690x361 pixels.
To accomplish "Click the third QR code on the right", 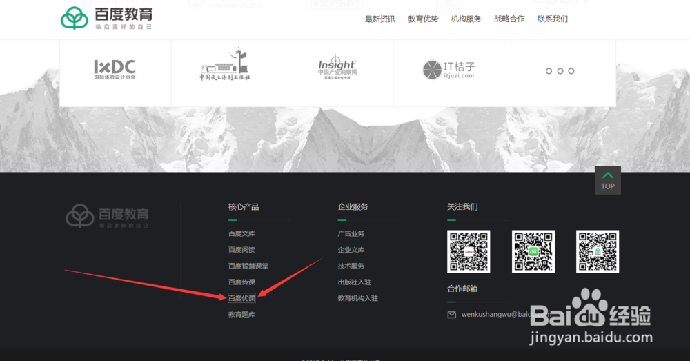I will pyautogui.click(x=598, y=251).
